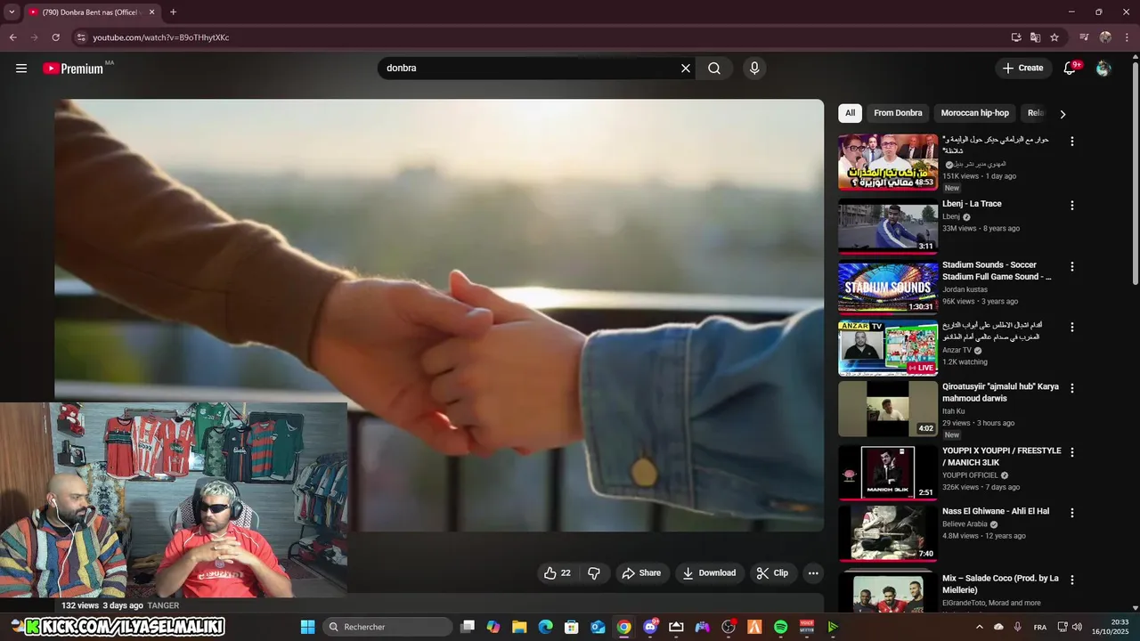Open the Jordan kustas channel
This screenshot has width=1140, height=641.
click(965, 289)
